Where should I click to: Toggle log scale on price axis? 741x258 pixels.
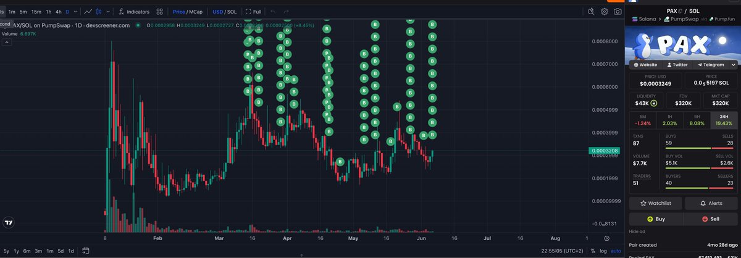pyautogui.click(x=603, y=251)
